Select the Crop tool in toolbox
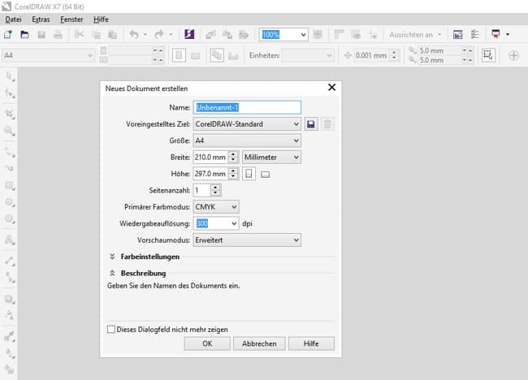The width and height of the screenshot is (528, 380). point(10,114)
